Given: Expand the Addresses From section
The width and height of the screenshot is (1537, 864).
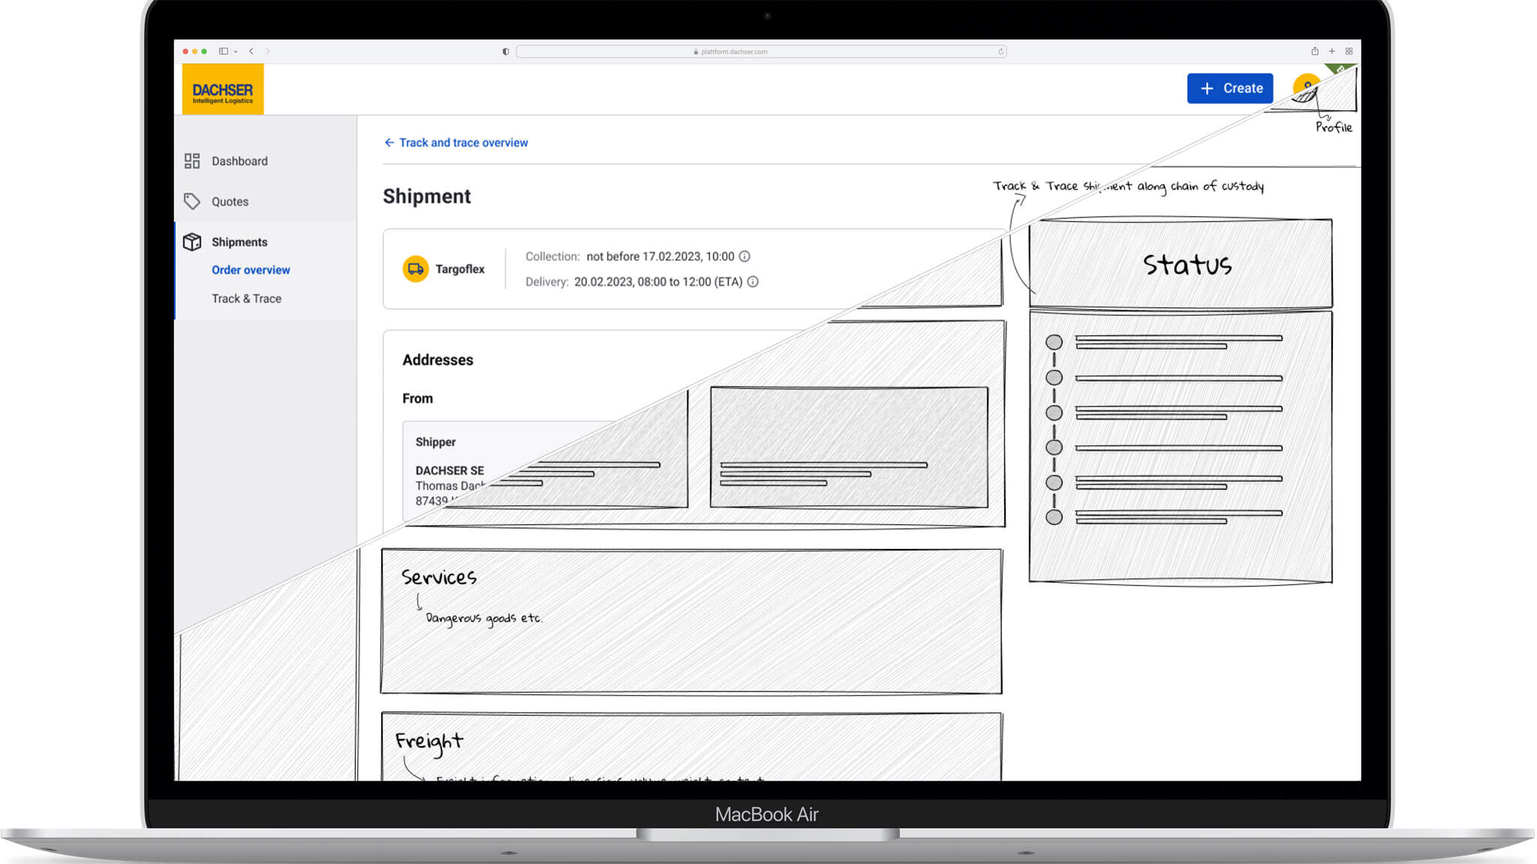Looking at the screenshot, I should click(418, 397).
